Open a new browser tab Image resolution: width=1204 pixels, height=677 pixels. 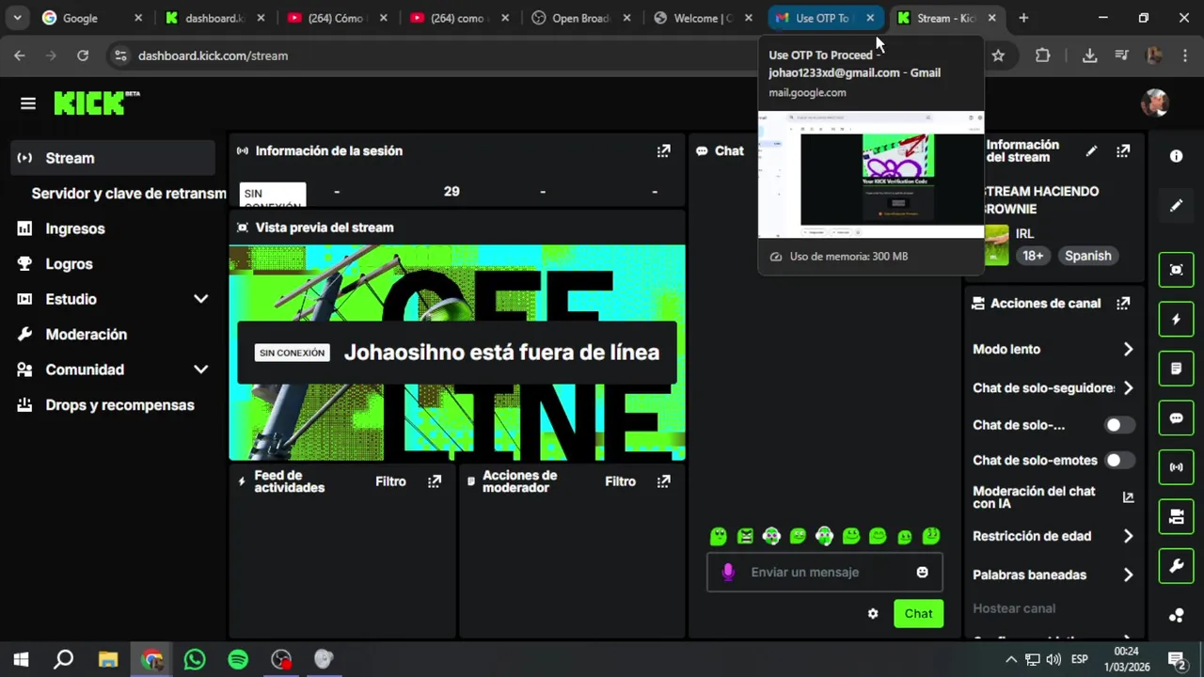point(1023,18)
